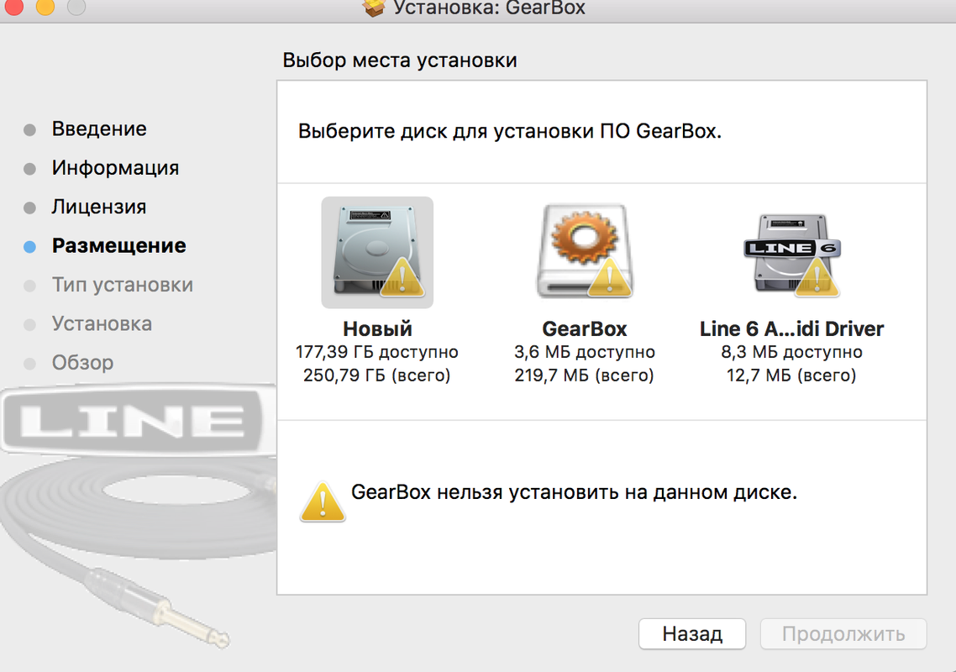Click the Установка step in the sidebar
This screenshot has height=672, width=956.
click(102, 323)
